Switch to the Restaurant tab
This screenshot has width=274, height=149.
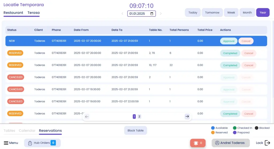pyautogui.click(x=13, y=13)
